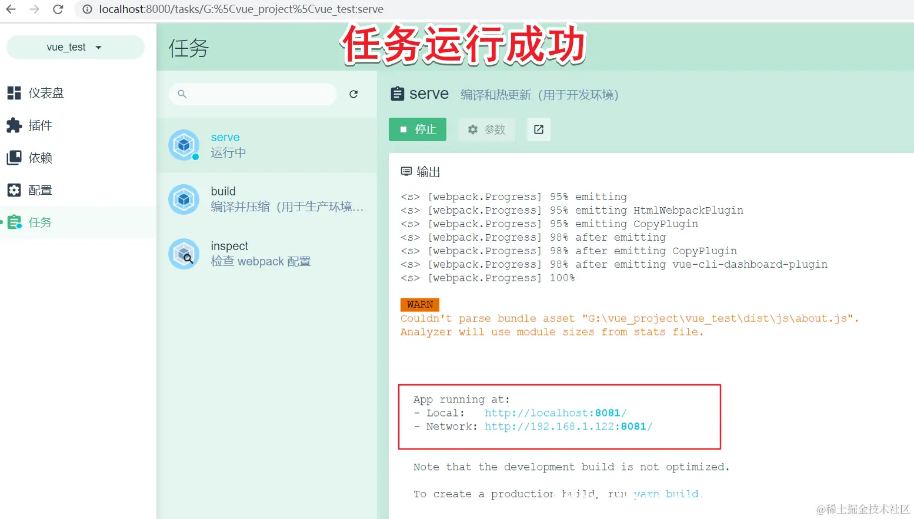
Task: Open the 参数 parameters button
Action: [x=487, y=129]
